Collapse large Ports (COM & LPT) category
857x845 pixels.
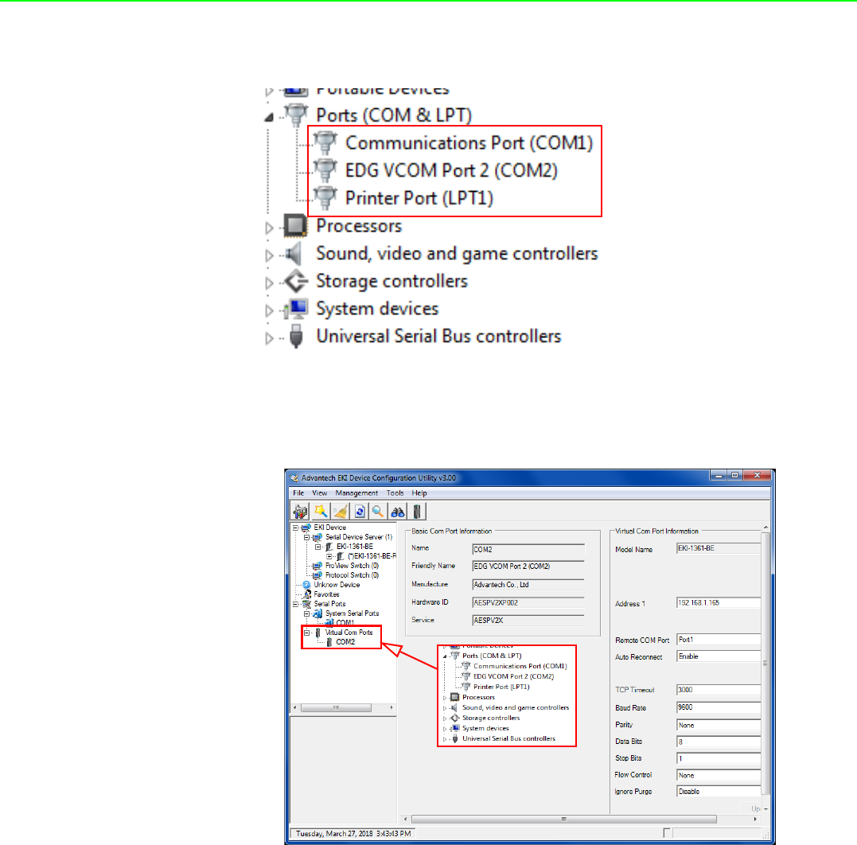point(269,117)
